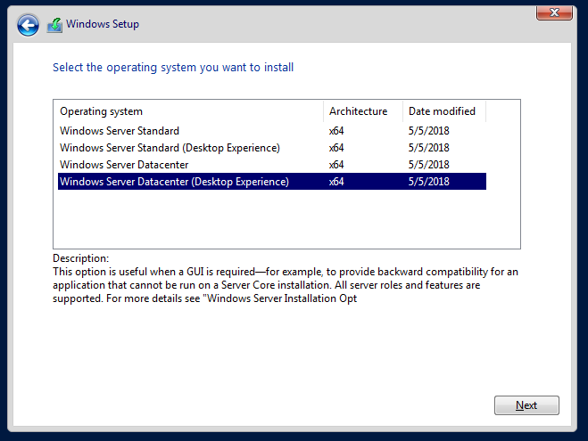
Task: Close the Windows Setup dialog
Action: point(554,12)
